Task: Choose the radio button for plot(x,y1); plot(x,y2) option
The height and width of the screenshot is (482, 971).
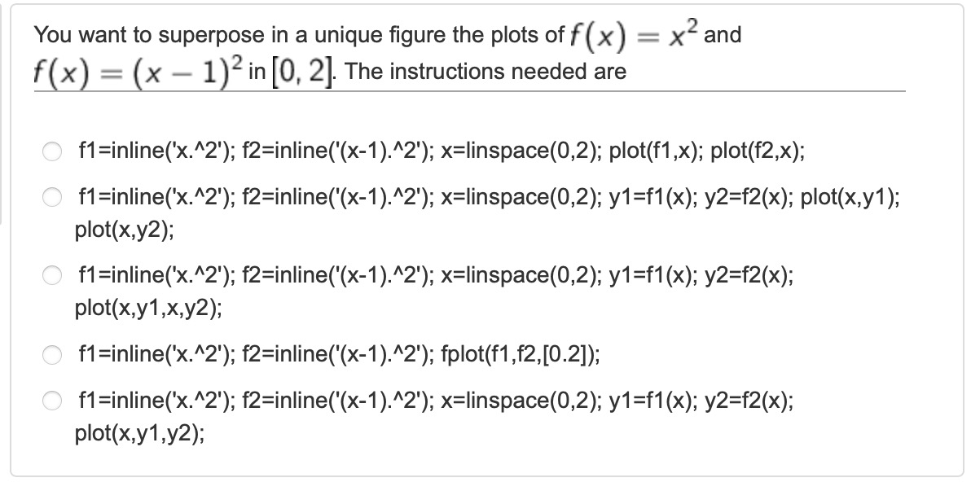Action: [52, 198]
